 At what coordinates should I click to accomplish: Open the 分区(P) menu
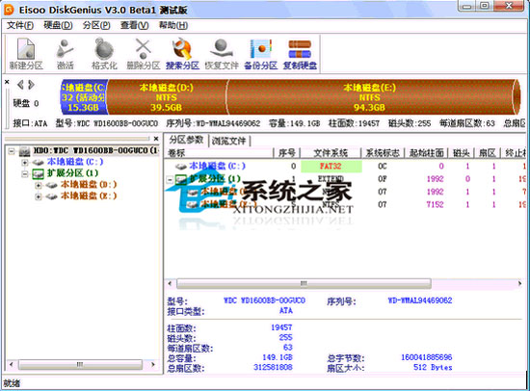96,25
